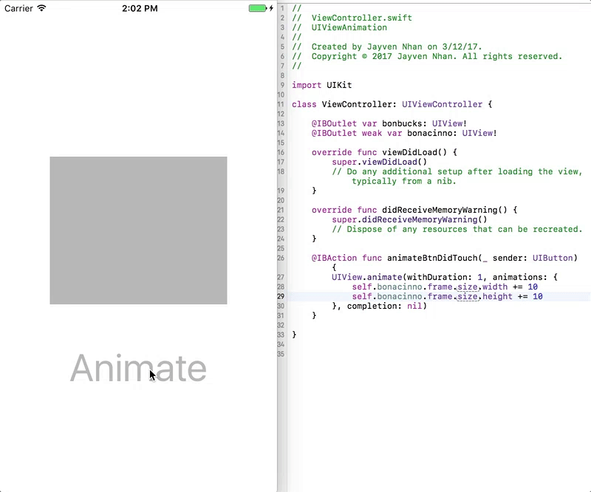
Task: Click 'didReceiveMemoryWarning()' function declaration
Action: (x=445, y=210)
